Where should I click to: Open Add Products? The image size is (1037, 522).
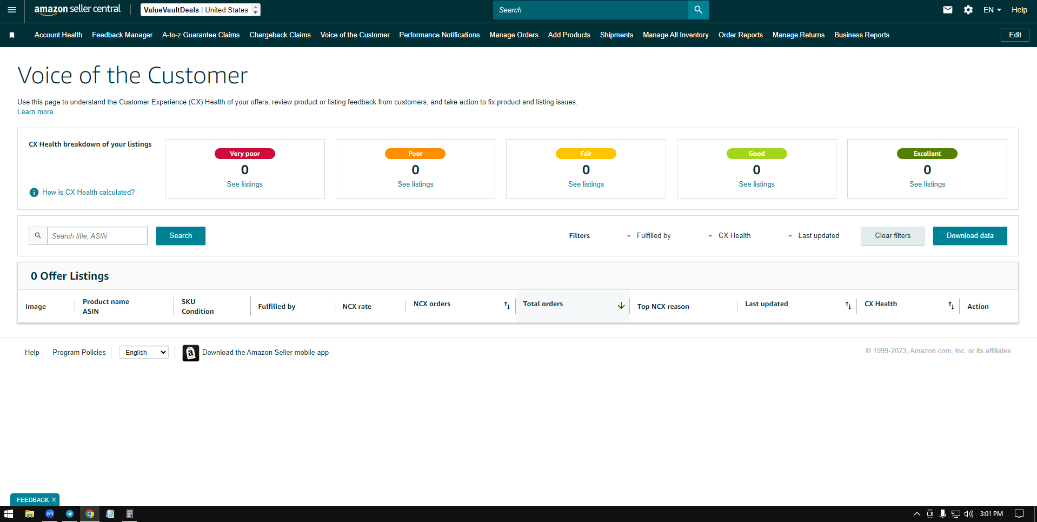(569, 35)
